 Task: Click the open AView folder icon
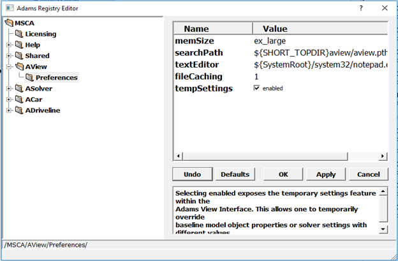click(19, 66)
